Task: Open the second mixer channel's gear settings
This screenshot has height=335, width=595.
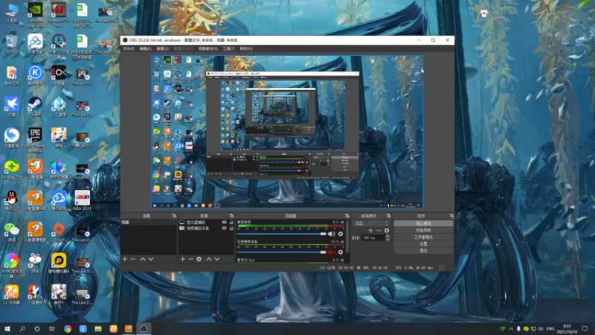Action: coord(341,252)
